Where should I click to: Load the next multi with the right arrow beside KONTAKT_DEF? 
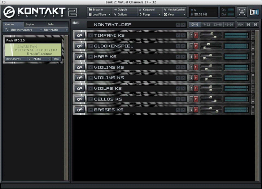point(183,25)
